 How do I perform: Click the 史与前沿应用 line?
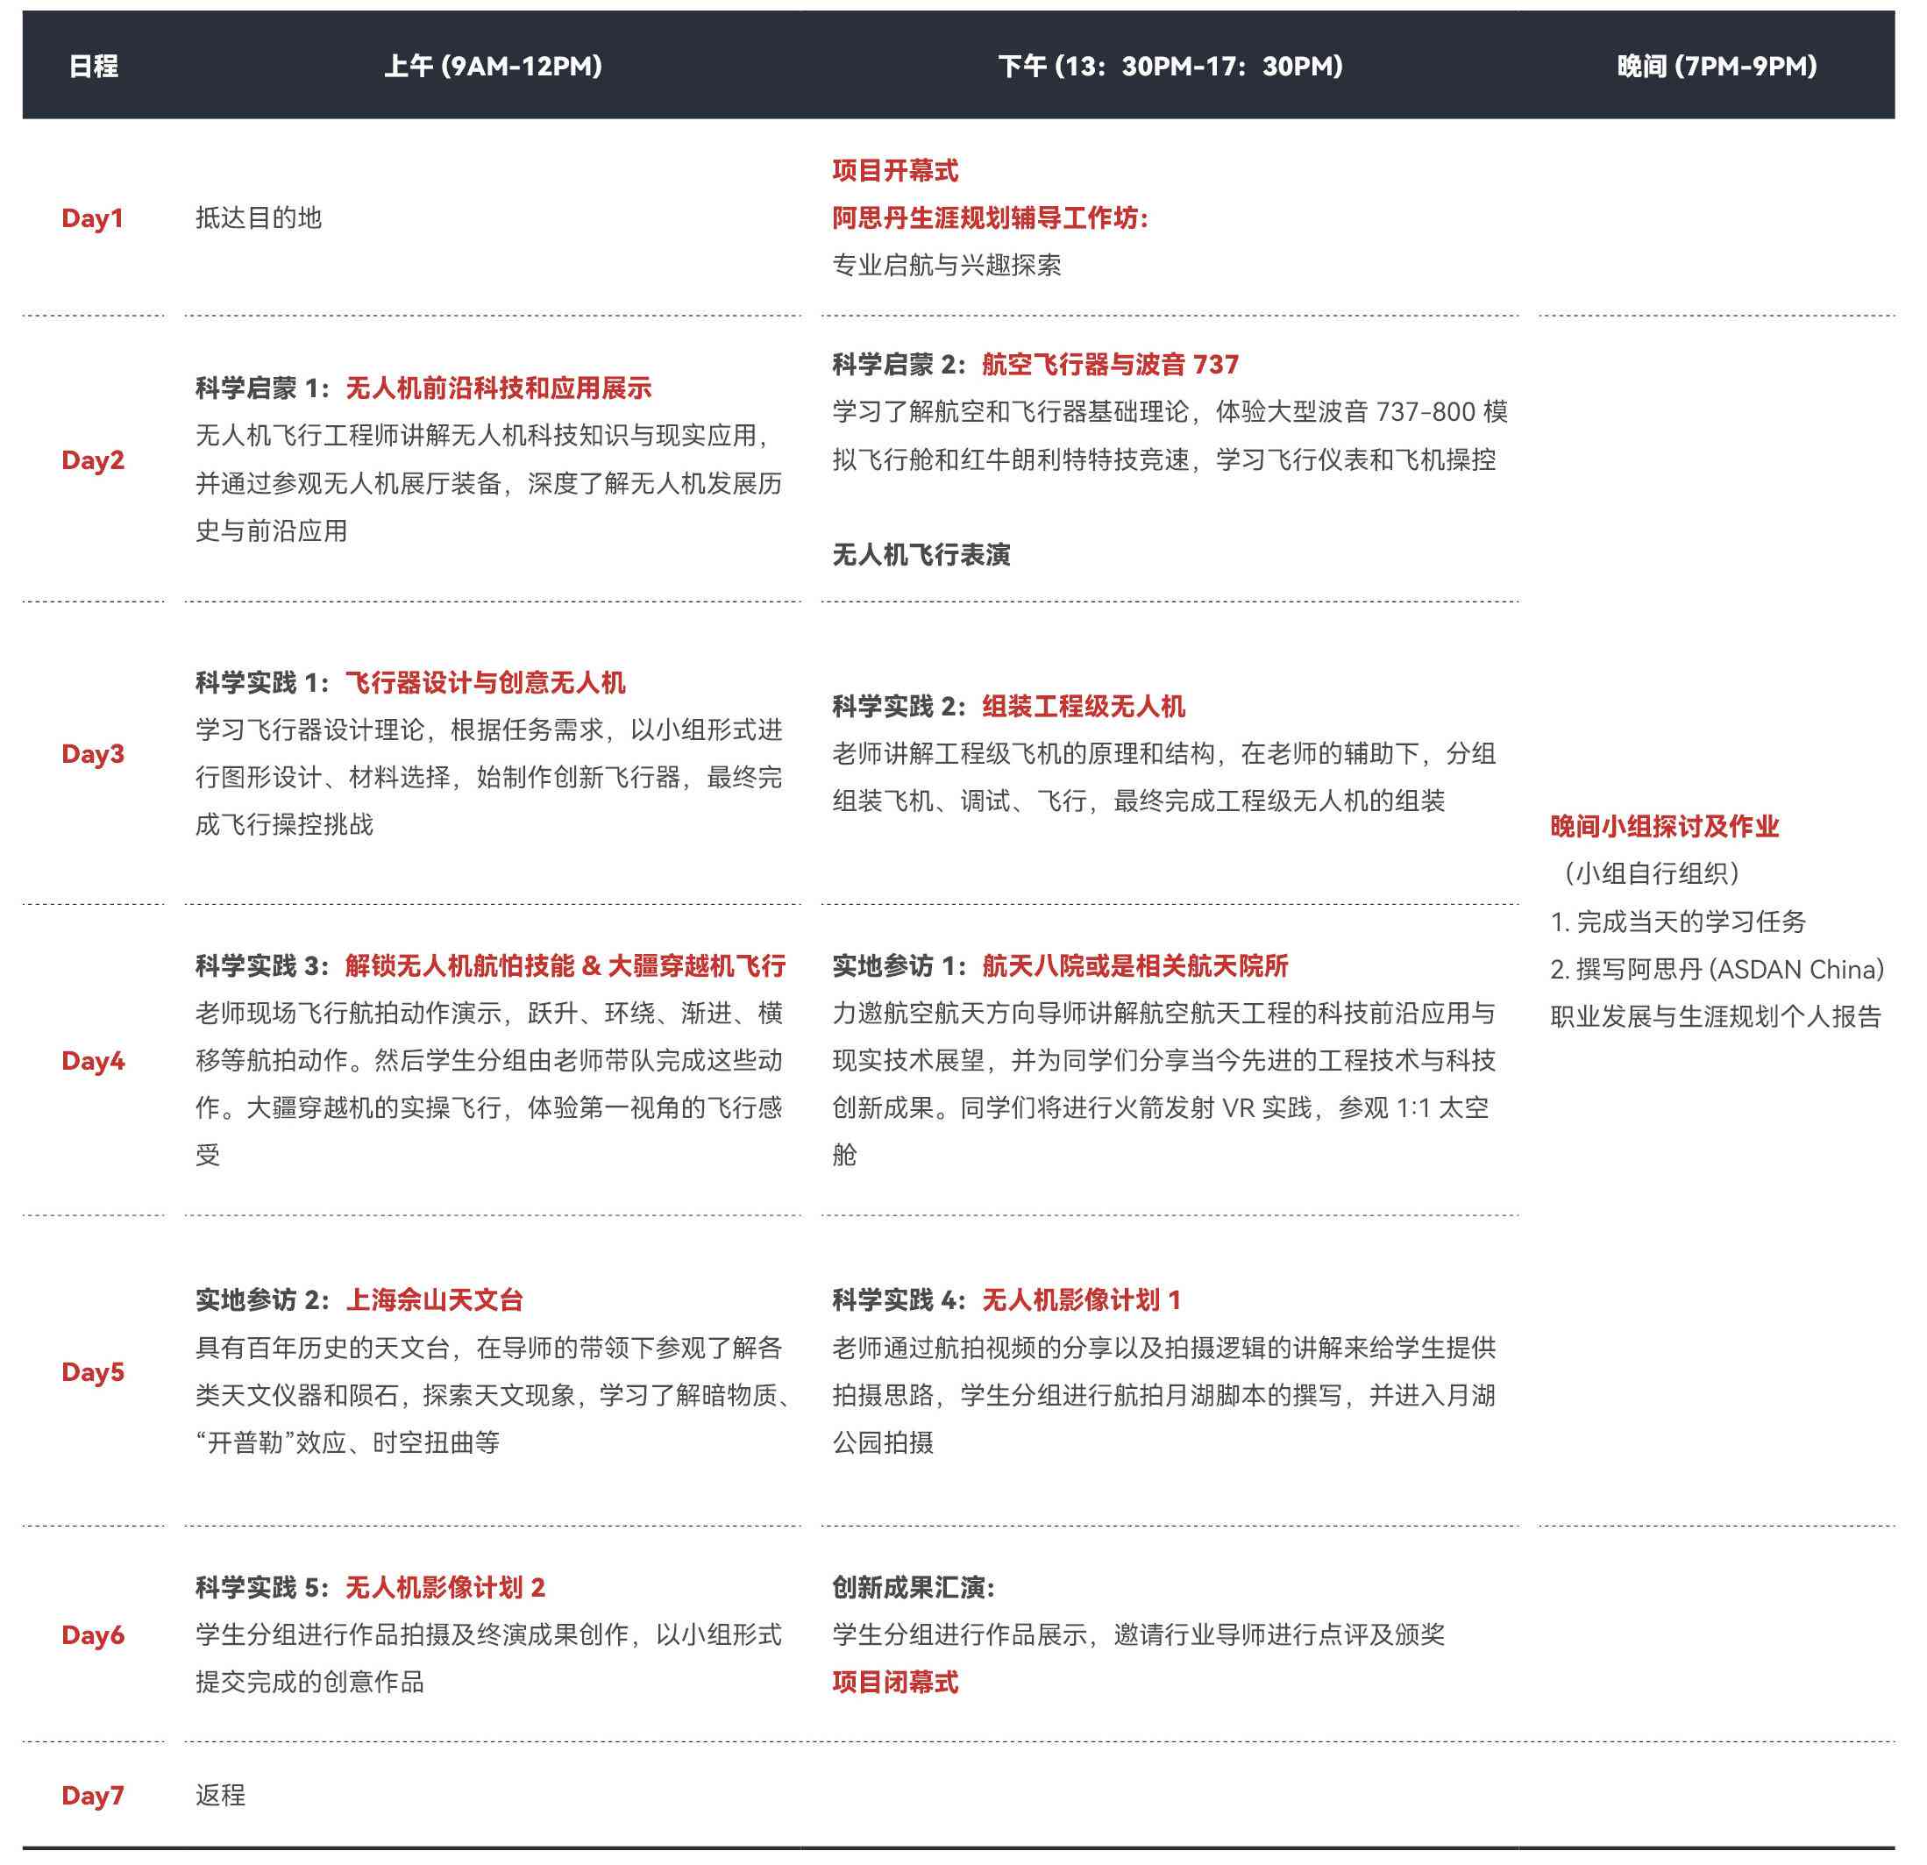click(272, 530)
